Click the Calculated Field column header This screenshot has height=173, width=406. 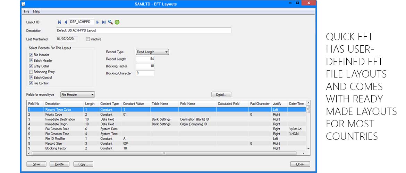(x=232, y=104)
